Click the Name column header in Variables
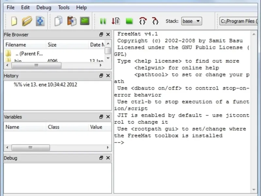 tap(25, 127)
